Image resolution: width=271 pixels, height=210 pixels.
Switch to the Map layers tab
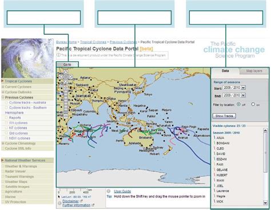point(254,71)
